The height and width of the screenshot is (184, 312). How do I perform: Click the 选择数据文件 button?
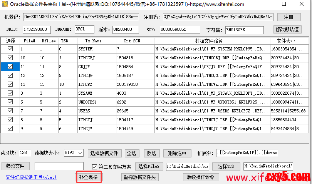(x=104, y=153)
